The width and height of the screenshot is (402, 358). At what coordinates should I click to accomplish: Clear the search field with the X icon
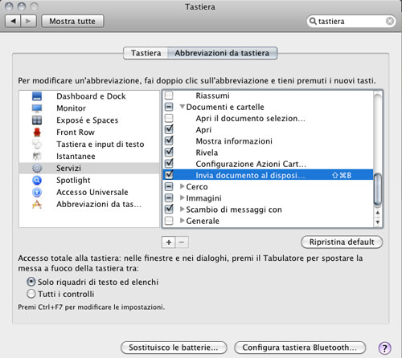point(390,21)
